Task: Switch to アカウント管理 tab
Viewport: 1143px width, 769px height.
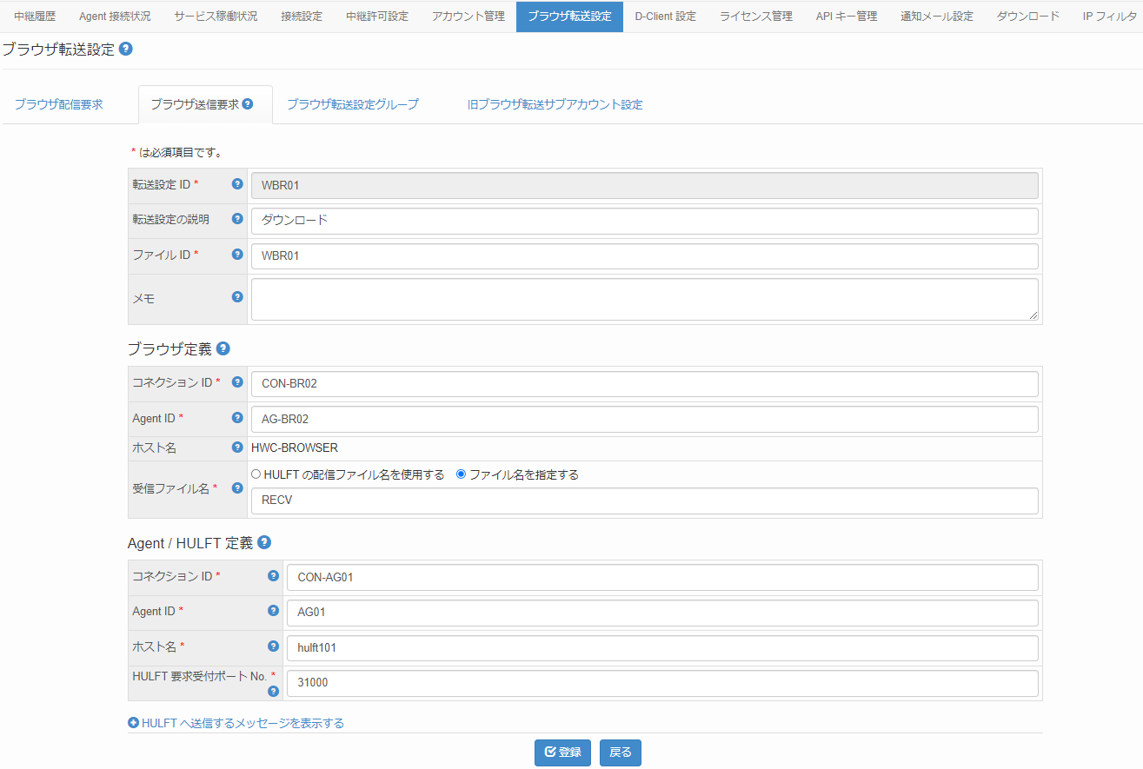Action: tap(468, 17)
